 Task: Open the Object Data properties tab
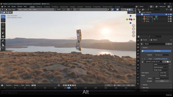(x=138, y=81)
